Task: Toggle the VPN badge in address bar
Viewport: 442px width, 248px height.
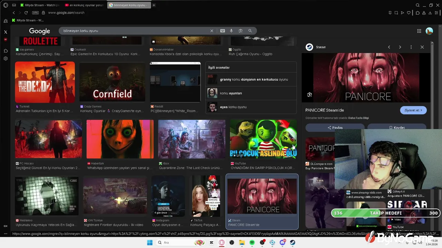Action: click(x=35, y=13)
